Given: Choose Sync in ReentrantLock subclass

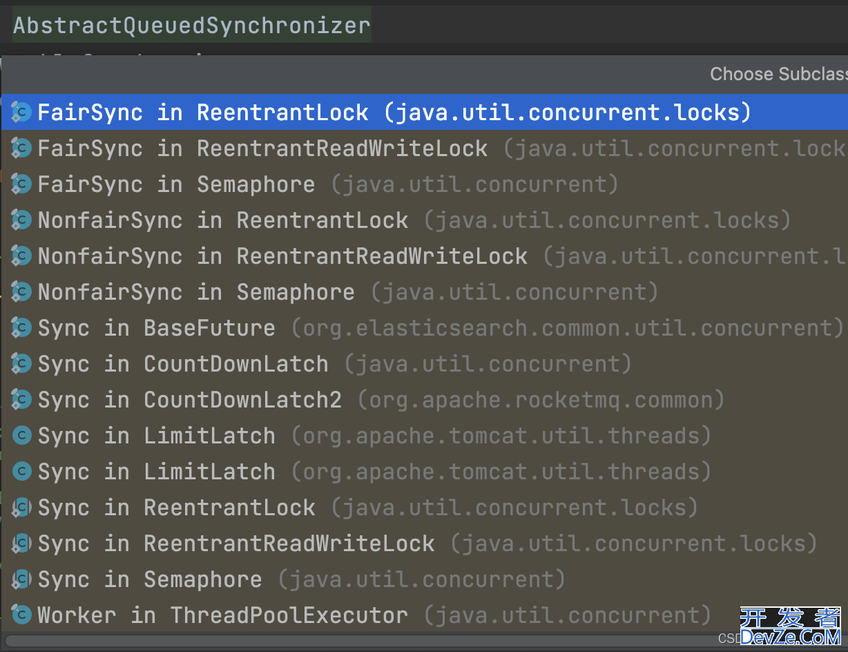Looking at the screenshot, I should pos(176,508).
